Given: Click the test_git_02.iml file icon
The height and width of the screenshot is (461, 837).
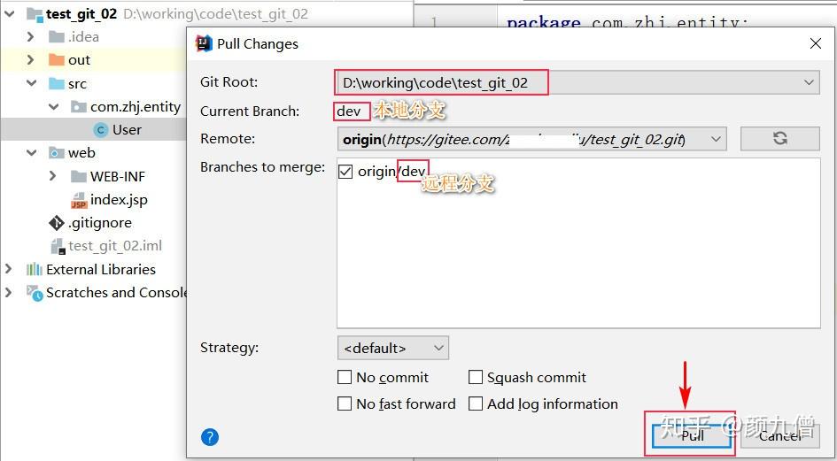Looking at the screenshot, I should (x=57, y=246).
